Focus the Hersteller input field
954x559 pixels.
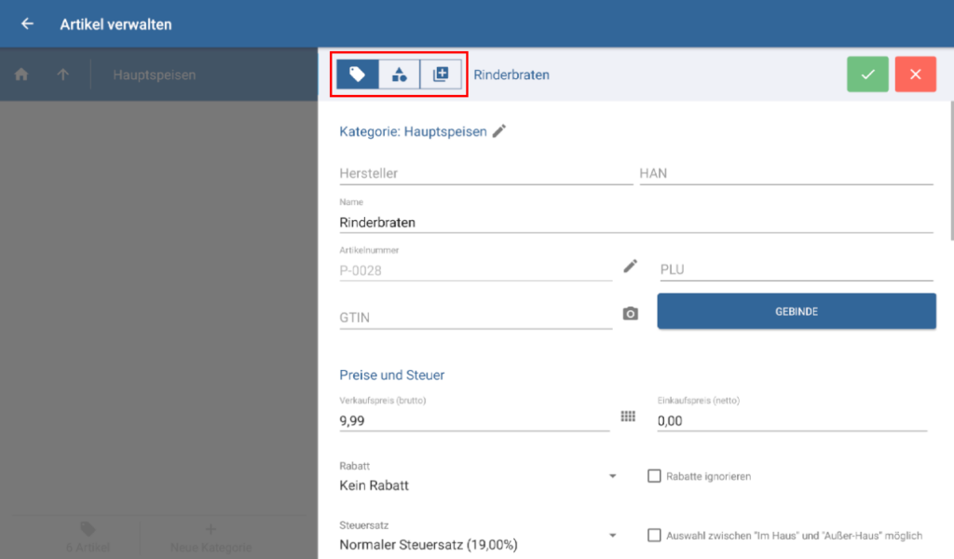click(x=485, y=173)
